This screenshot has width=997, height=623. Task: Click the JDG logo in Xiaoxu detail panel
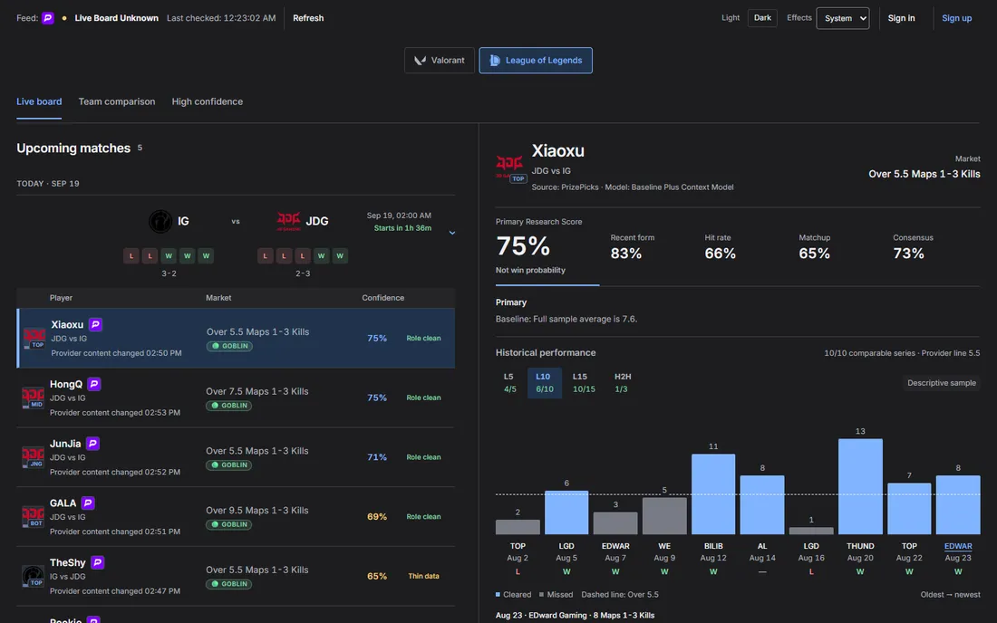click(510, 168)
